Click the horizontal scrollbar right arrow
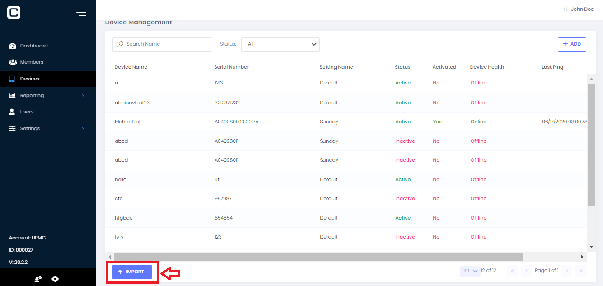 (582, 257)
